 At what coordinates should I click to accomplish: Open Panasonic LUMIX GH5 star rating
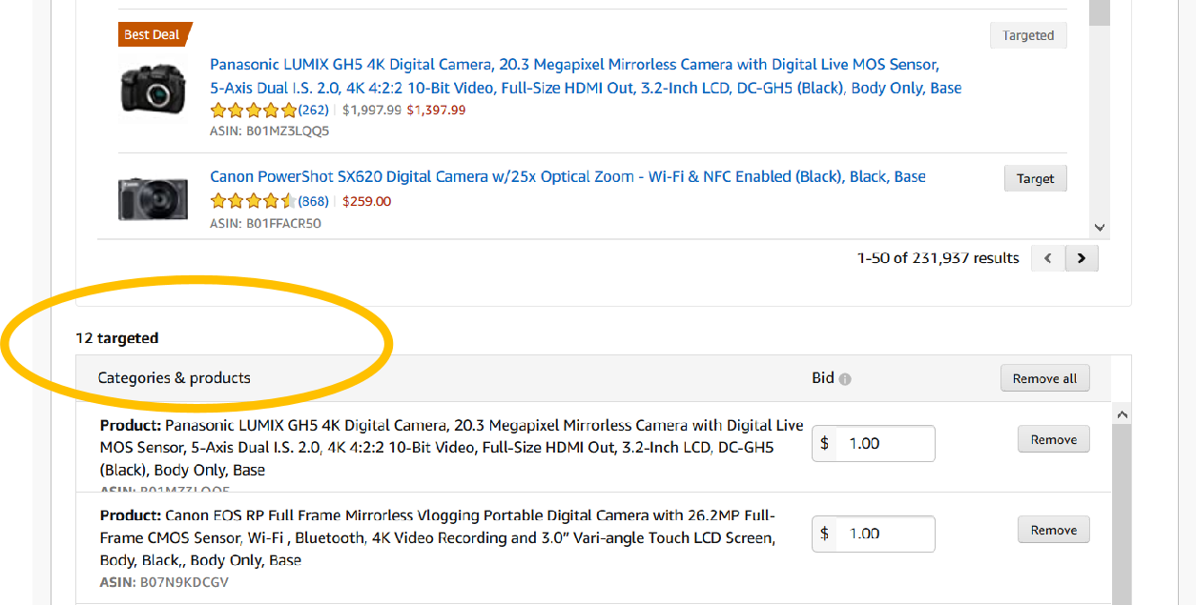tap(253, 111)
